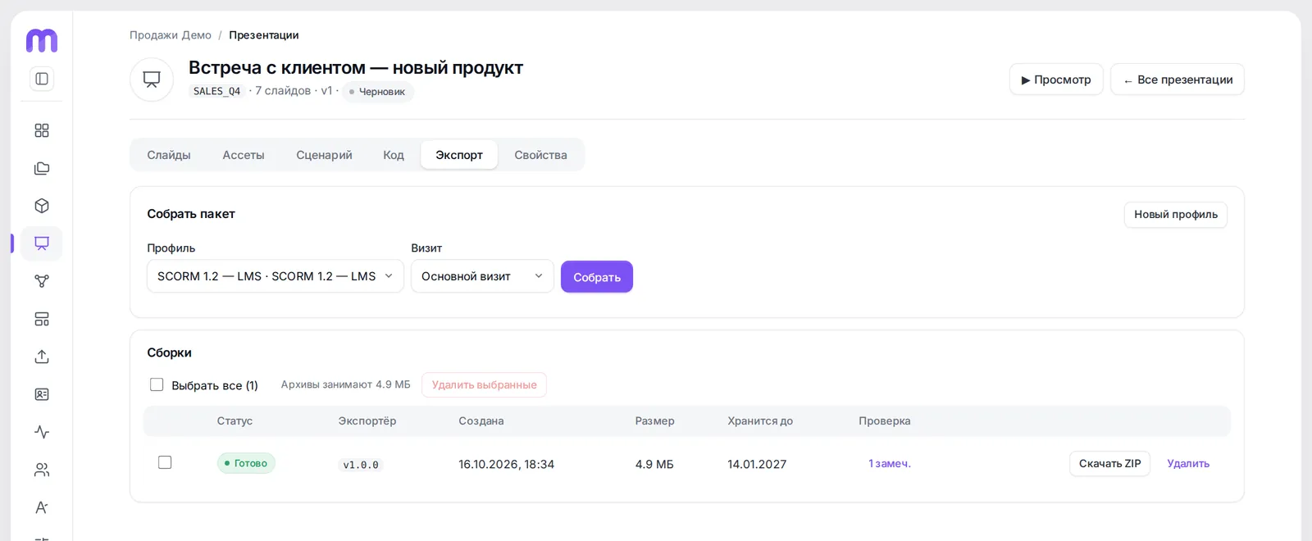
Task: Check the "Выбрать все (1)" checkbox
Action: pos(157,384)
